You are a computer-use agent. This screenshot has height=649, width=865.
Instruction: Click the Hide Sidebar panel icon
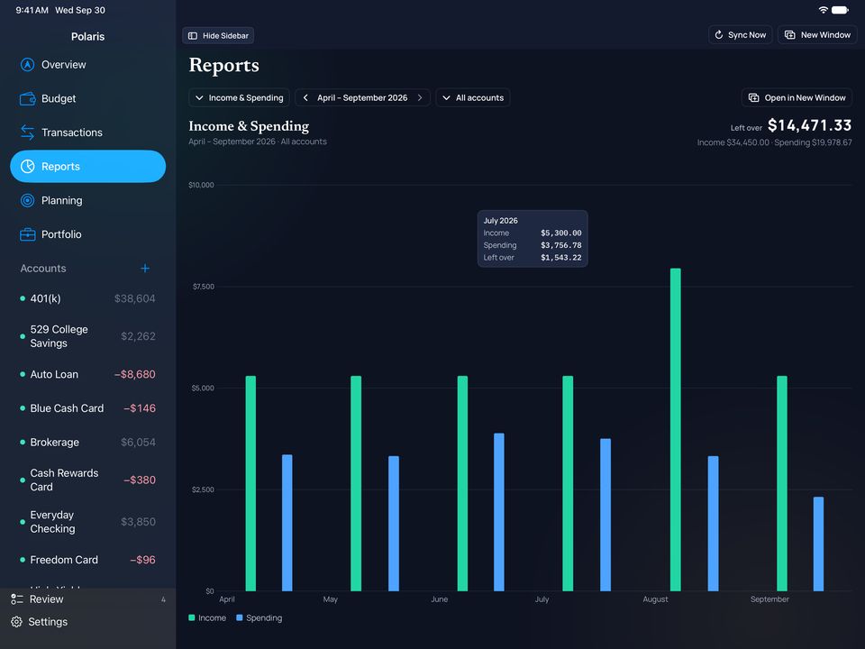(193, 36)
